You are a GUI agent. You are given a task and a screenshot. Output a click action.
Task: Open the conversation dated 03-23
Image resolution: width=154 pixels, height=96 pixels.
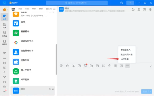pos(33,91)
